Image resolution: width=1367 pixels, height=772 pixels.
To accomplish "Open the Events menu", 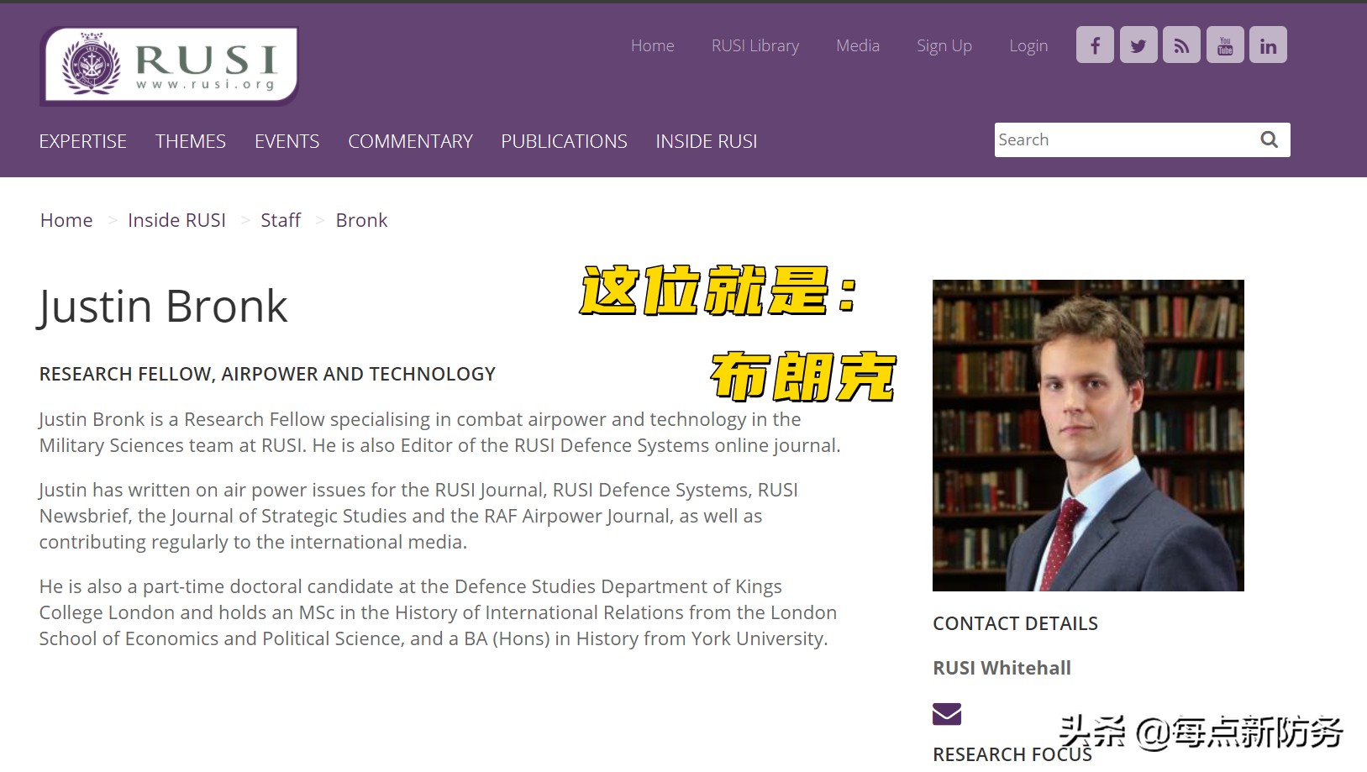I will click(x=287, y=141).
